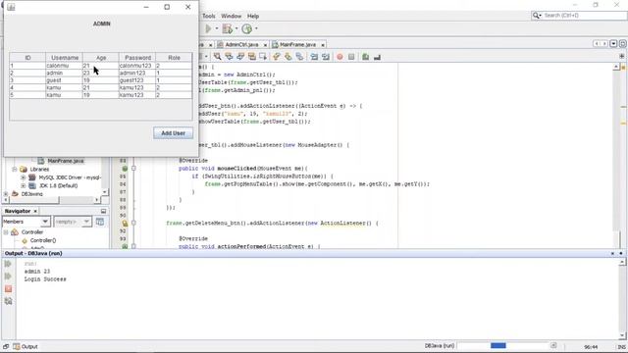Click the Find Selection magnifier editor icon

pos(217,57)
